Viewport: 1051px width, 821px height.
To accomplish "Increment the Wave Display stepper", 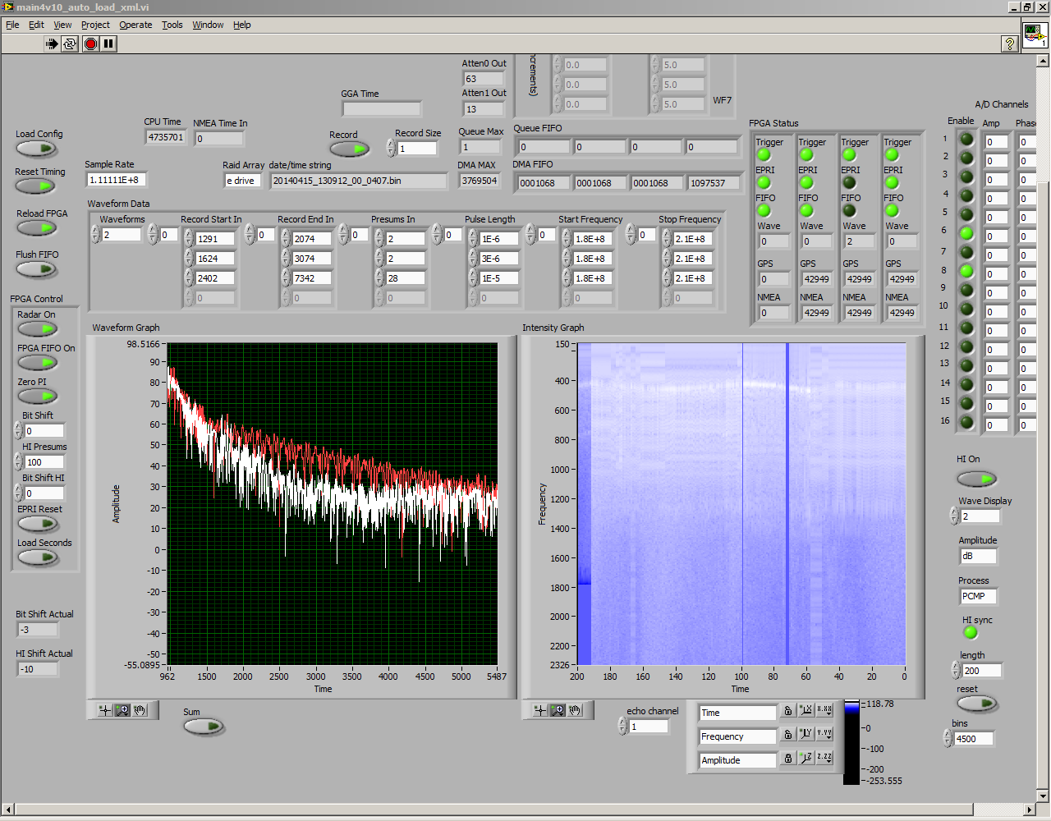I will tap(954, 511).
